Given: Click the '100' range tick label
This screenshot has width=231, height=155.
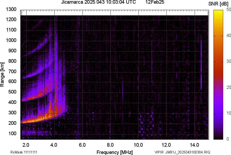Looking at the screenshot, I should [13, 133].
